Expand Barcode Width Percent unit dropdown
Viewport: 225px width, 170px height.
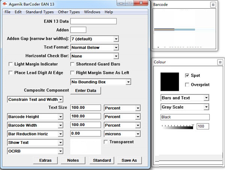(138, 125)
